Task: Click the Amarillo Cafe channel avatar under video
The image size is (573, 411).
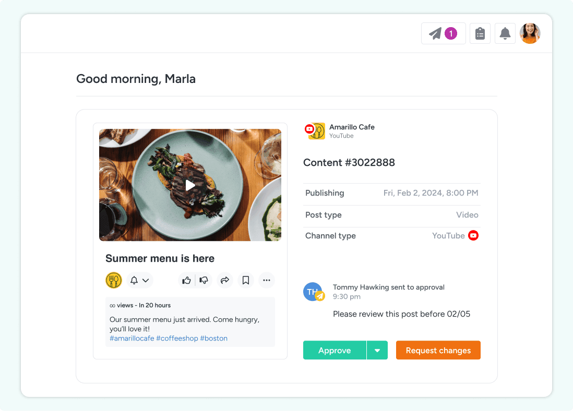Action: point(114,280)
